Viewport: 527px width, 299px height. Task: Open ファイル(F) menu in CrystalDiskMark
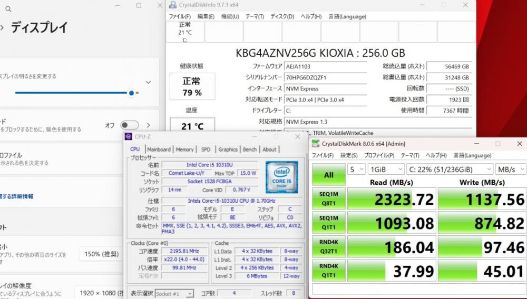click(323, 155)
